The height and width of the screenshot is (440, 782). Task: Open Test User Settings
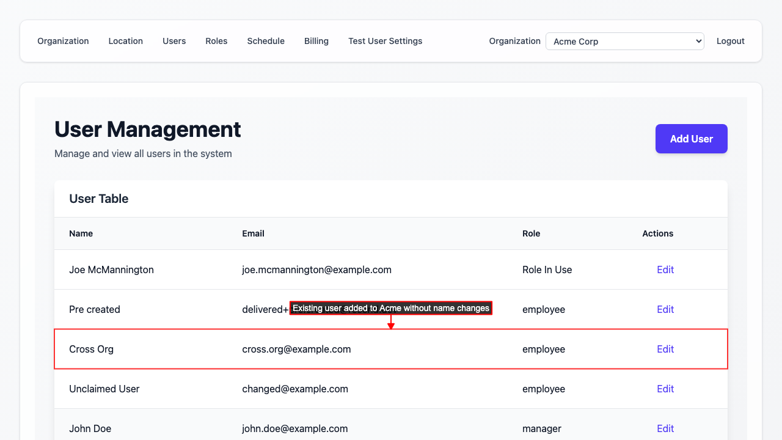coord(385,41)
